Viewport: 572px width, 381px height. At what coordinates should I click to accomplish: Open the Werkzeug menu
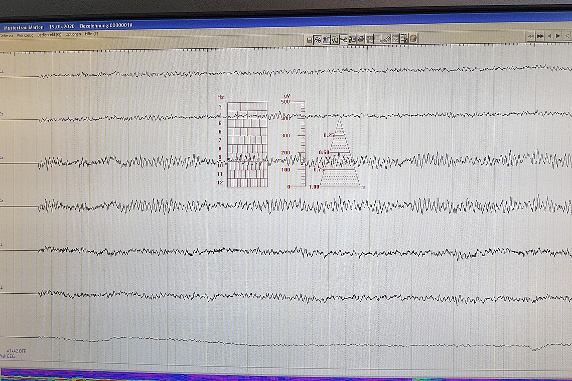point(25,35)
